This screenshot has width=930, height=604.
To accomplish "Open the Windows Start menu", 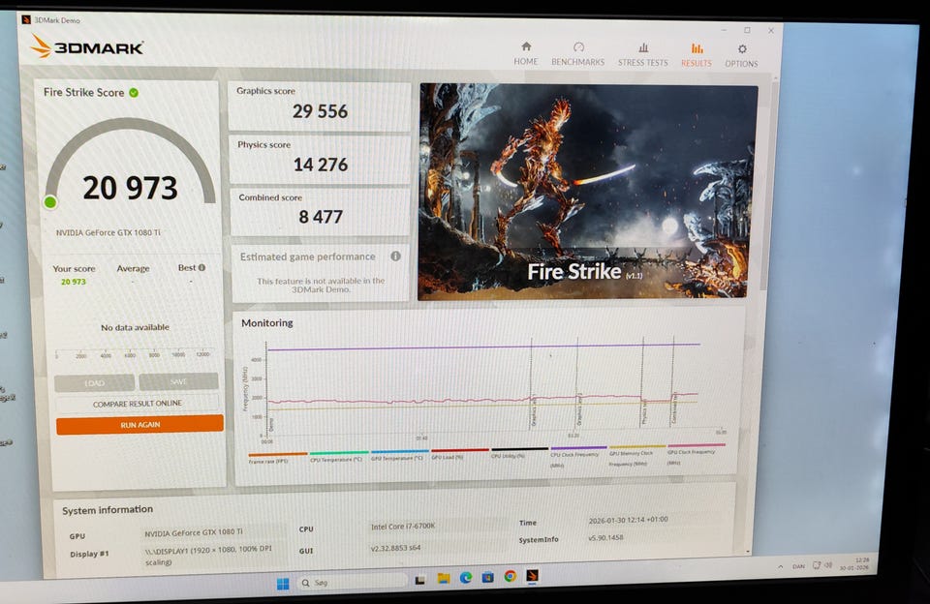I will click(283, 584).
